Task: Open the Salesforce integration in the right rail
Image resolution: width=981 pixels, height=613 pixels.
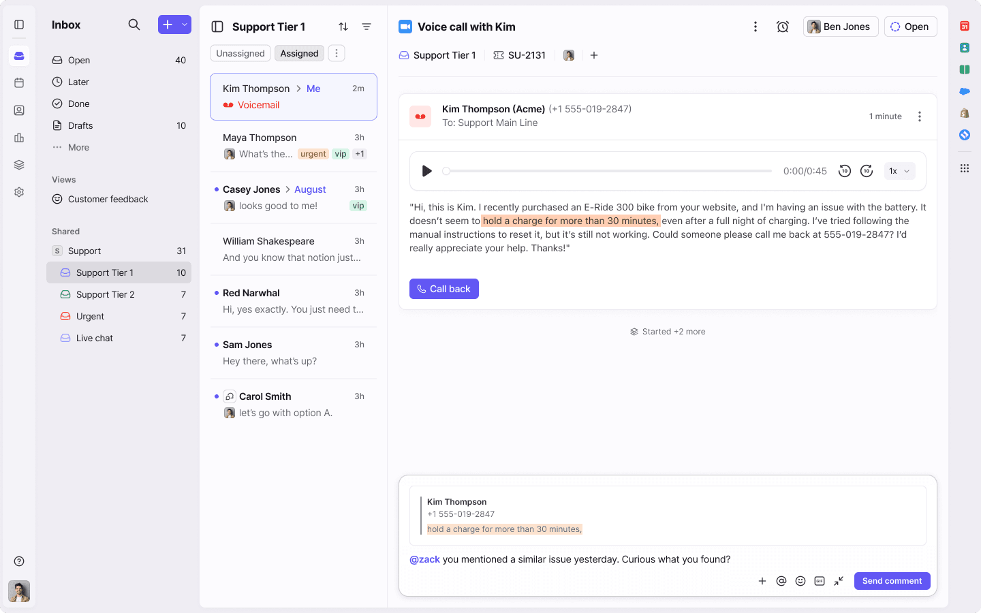Action: click(x=964, y=91)
